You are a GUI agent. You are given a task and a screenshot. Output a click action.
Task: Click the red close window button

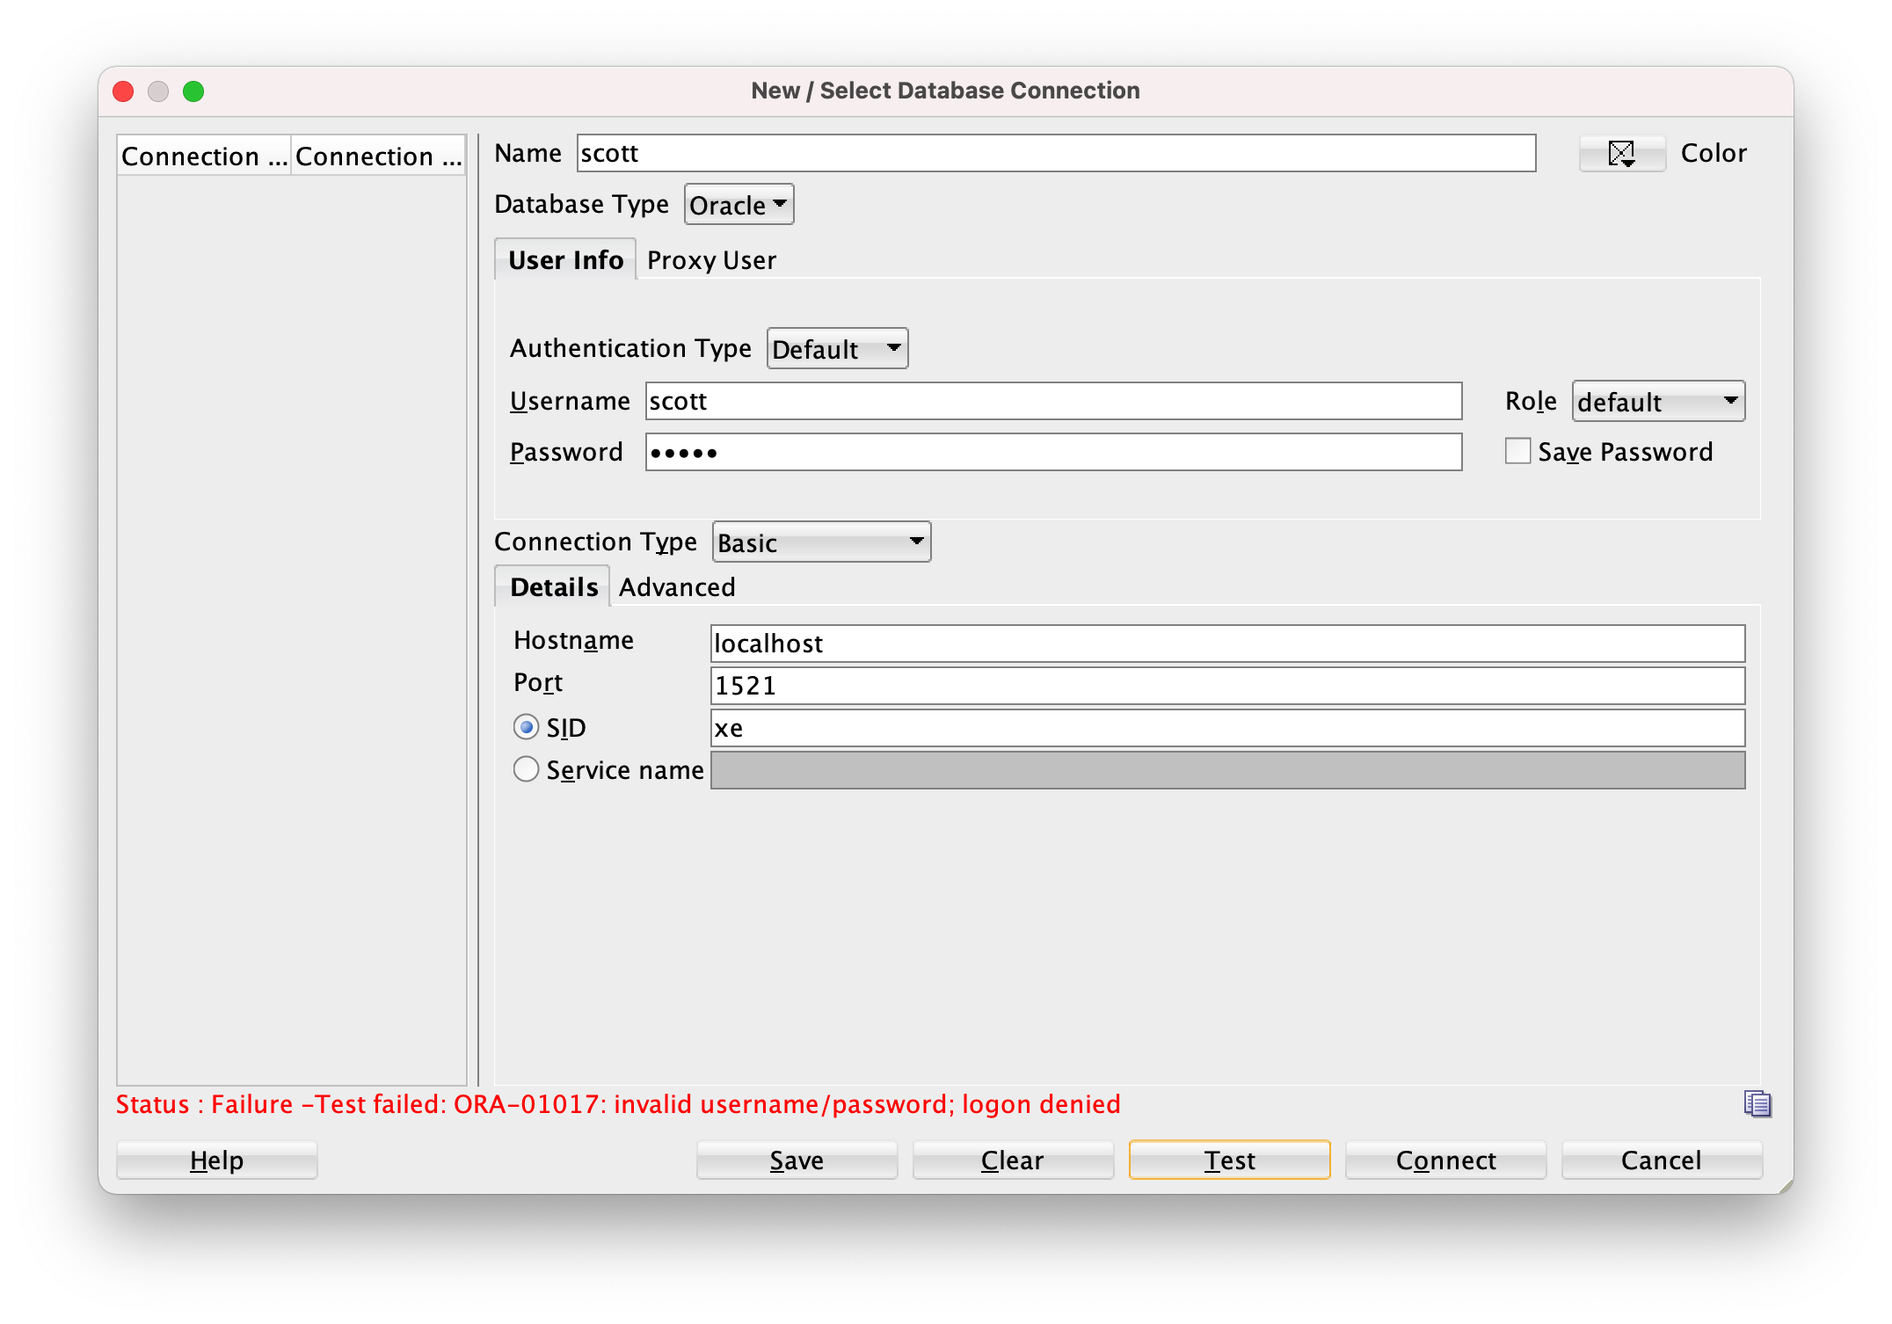click(x=124, y=91)
